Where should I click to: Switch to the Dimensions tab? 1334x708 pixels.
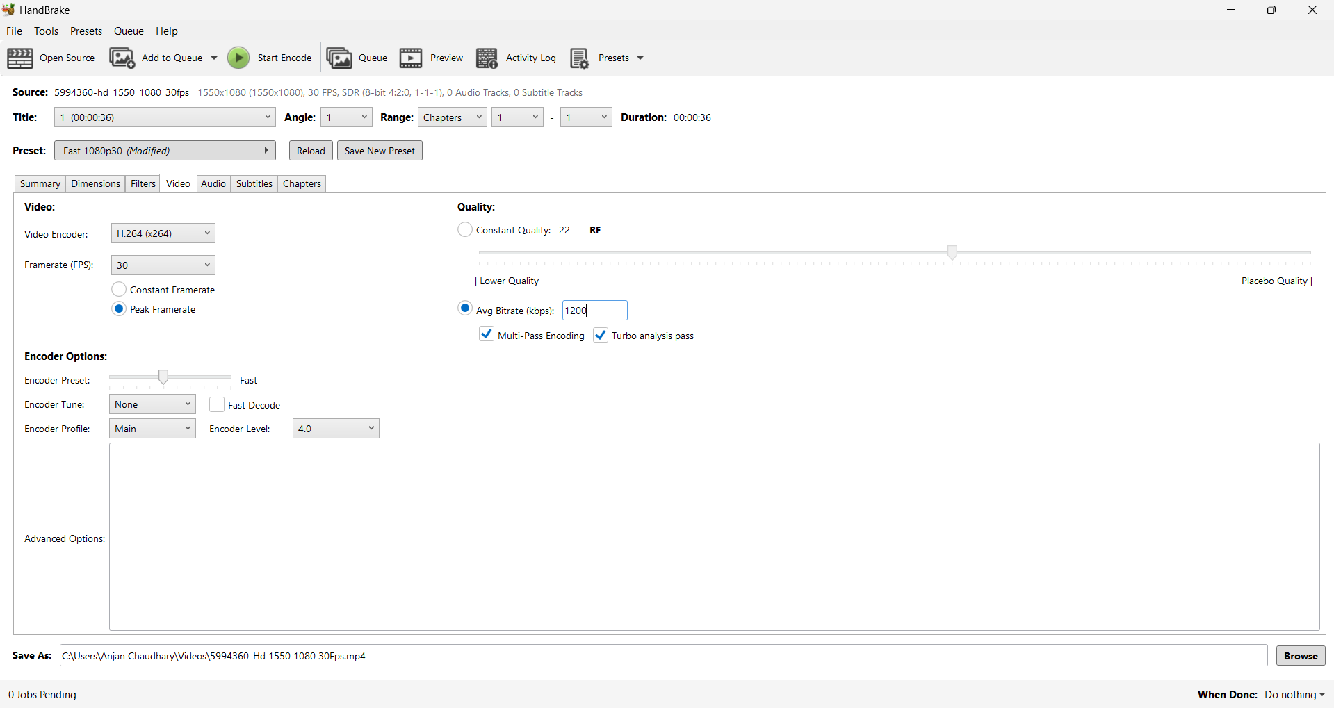tap(95, 183)
